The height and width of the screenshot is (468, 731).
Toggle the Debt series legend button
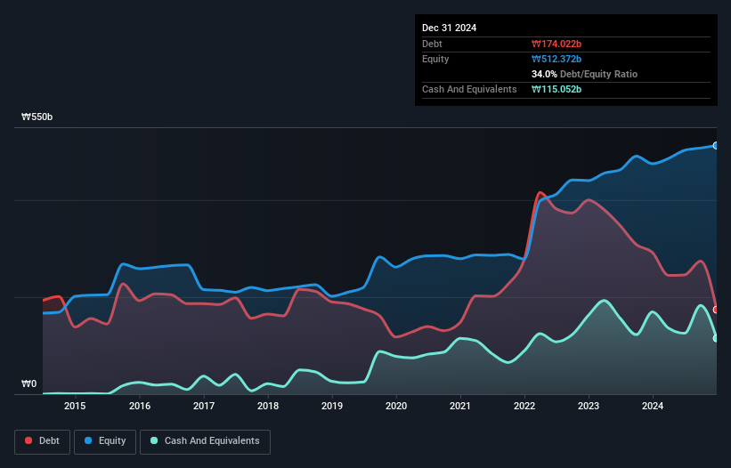[x=43, y=441]
